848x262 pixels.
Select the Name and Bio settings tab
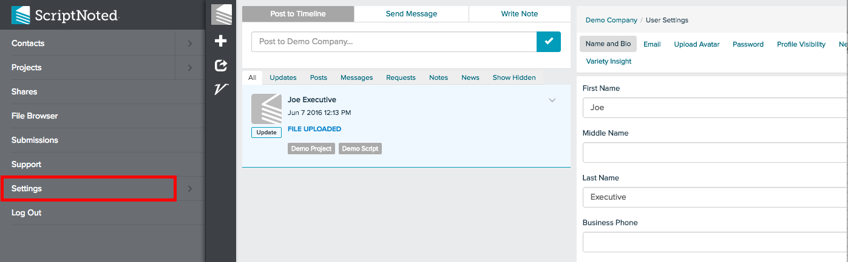[608, 44]
